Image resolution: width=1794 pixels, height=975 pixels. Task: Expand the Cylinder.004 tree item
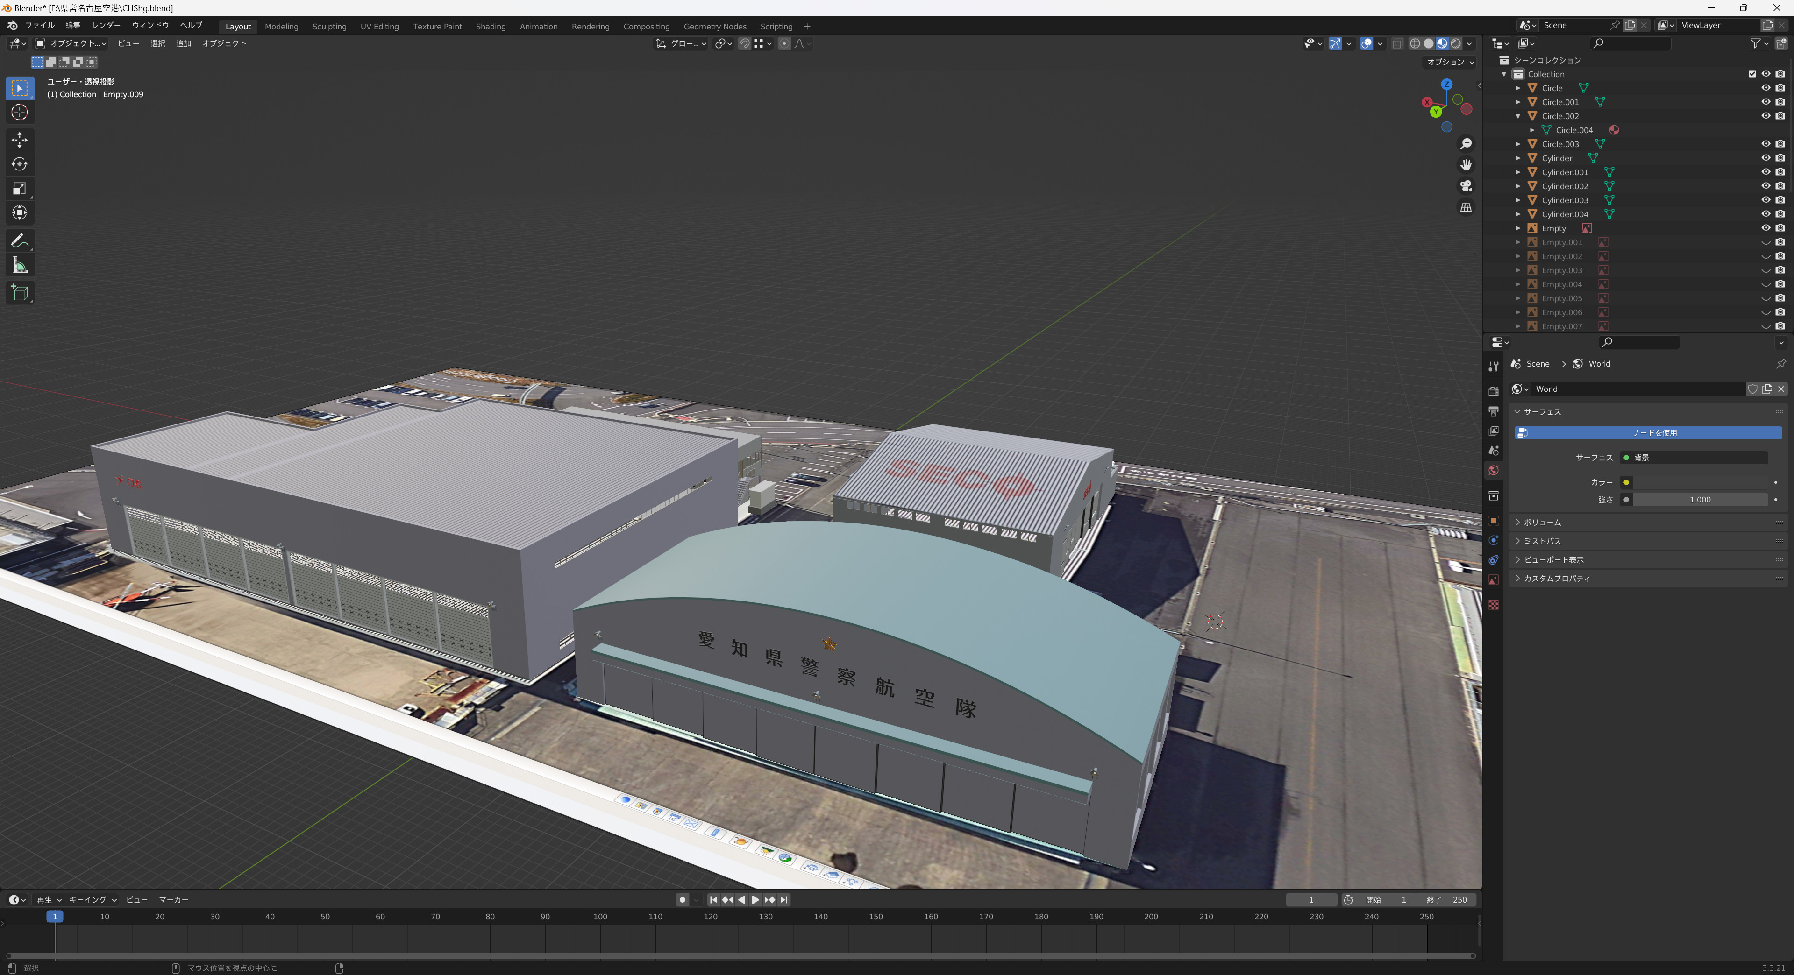[x=1518, y=214]
